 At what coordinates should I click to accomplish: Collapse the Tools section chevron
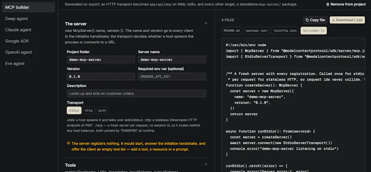tap(206, 164)
